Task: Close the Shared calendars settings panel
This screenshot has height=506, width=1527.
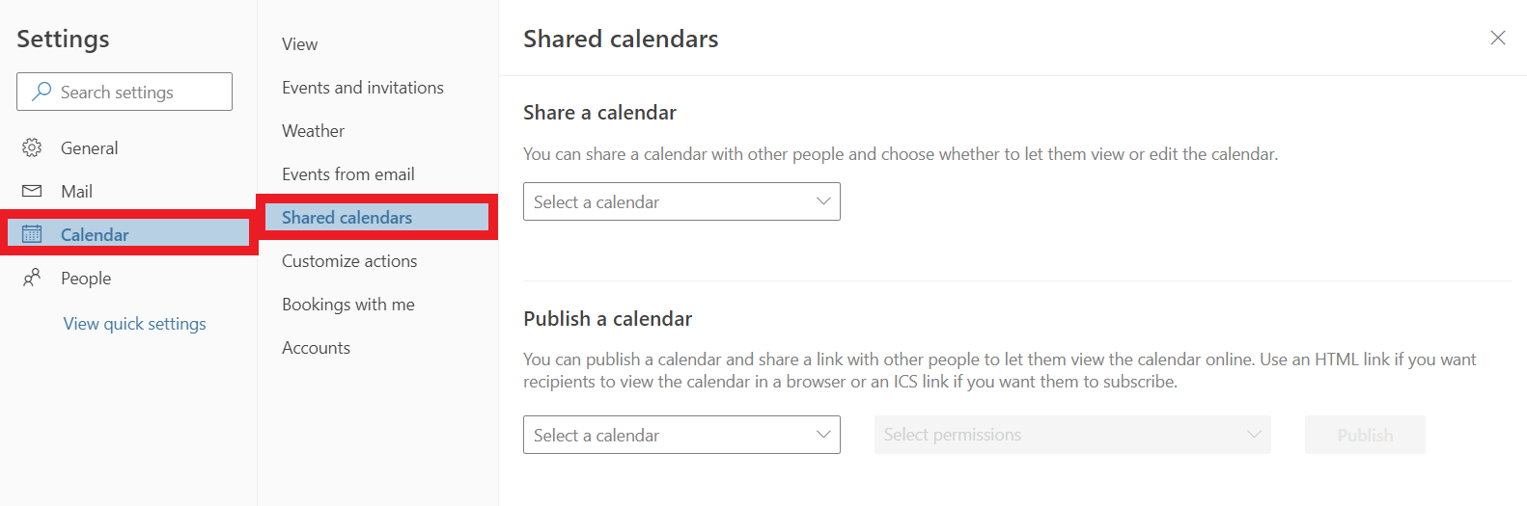Action: click(x=1498, y=38)
